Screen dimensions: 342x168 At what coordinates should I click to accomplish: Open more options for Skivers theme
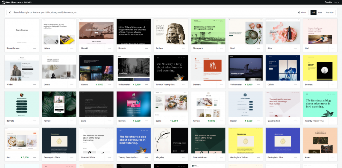tap(147, 121)
